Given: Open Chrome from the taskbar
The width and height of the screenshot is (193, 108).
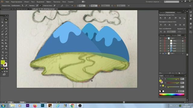Looking at the screenshot, I should (x=72, y=106).
